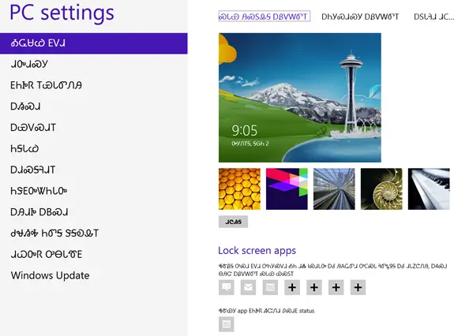Select the nautilus shell thumbnail
Screen dimensions: 454x336
(x=381, y=189)
